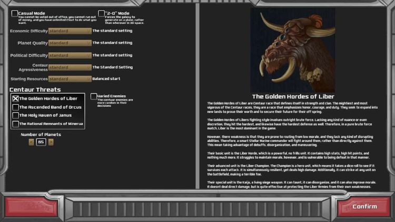Click paragraph starting "Their advanced unit is"

pos(291,170)
